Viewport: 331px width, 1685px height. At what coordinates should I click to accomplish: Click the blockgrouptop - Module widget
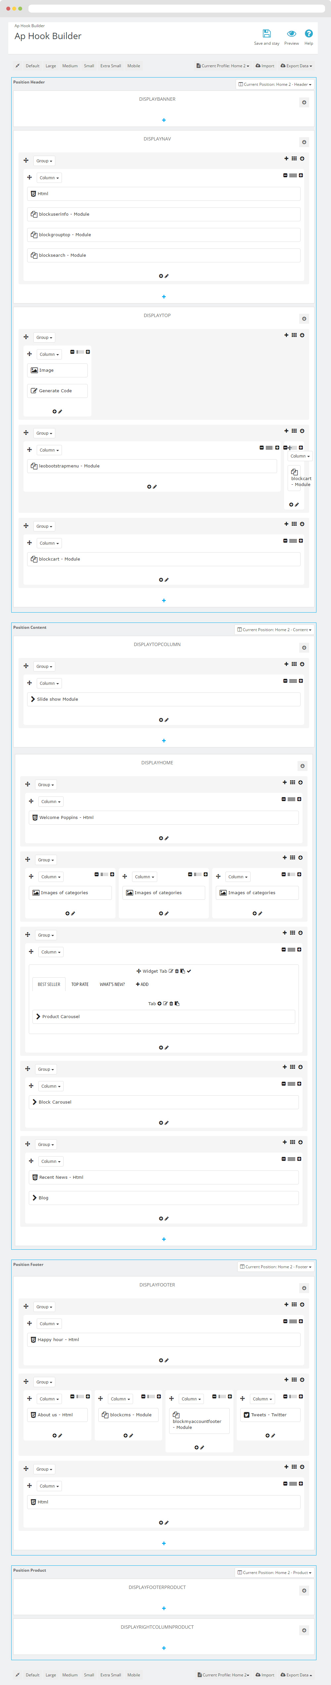tap(164, 234)
